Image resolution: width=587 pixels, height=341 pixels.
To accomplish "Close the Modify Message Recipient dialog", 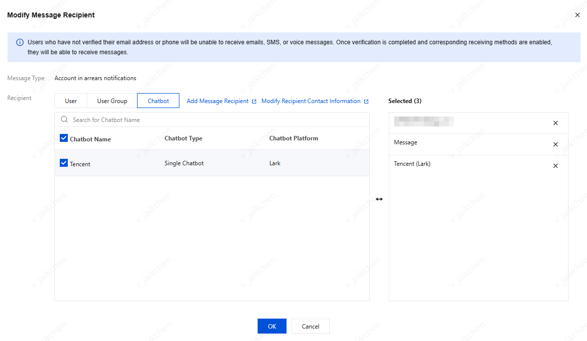I will 578,15.
